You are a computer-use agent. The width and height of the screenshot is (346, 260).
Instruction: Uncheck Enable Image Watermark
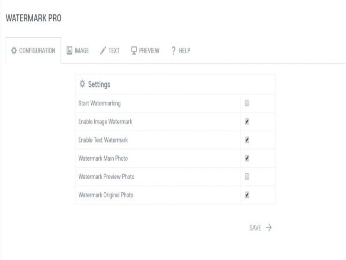[247, 122]
